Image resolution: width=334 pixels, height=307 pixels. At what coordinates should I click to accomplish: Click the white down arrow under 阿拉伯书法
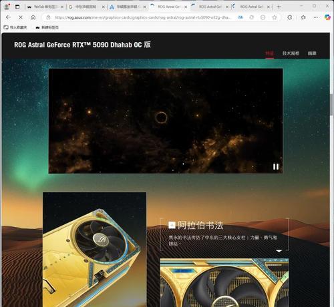(279, 251)
